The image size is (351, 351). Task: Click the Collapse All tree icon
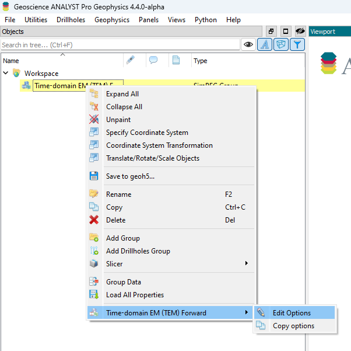click(x=94, y=106)
